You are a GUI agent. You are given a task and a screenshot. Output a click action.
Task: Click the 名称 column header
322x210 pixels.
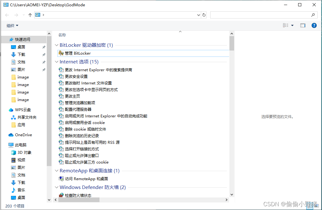(62, 35)
